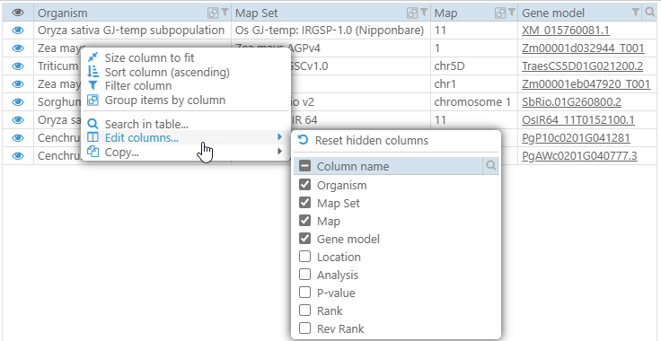
Task: Toggle the select-all Column name checkbox
Action: point(304,166)
